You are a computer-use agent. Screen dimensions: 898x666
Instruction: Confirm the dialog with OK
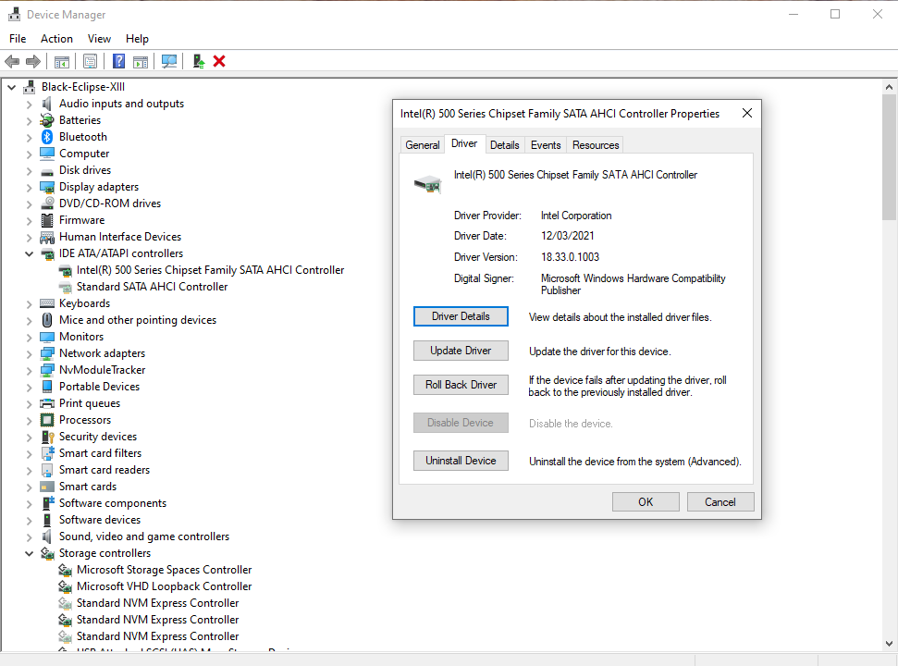(x=646, y=501)
